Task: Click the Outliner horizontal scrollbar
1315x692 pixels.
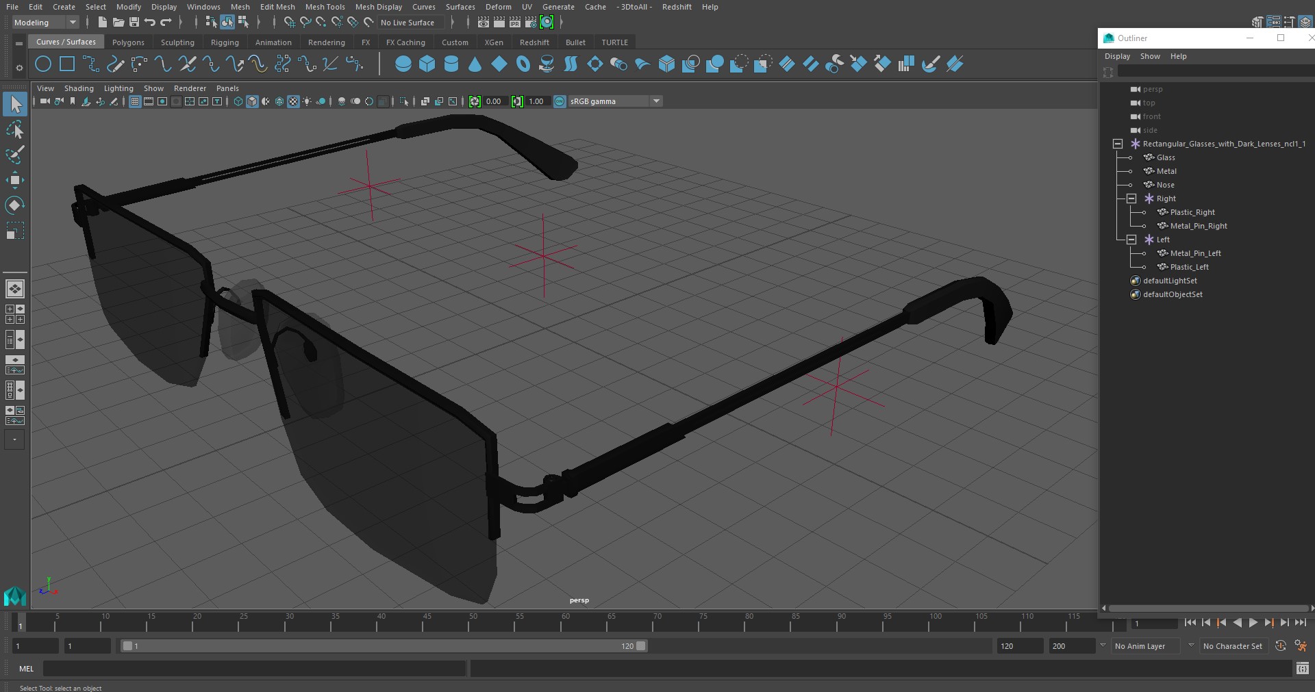Action: pyautogui.click(x=1208, y=608)
